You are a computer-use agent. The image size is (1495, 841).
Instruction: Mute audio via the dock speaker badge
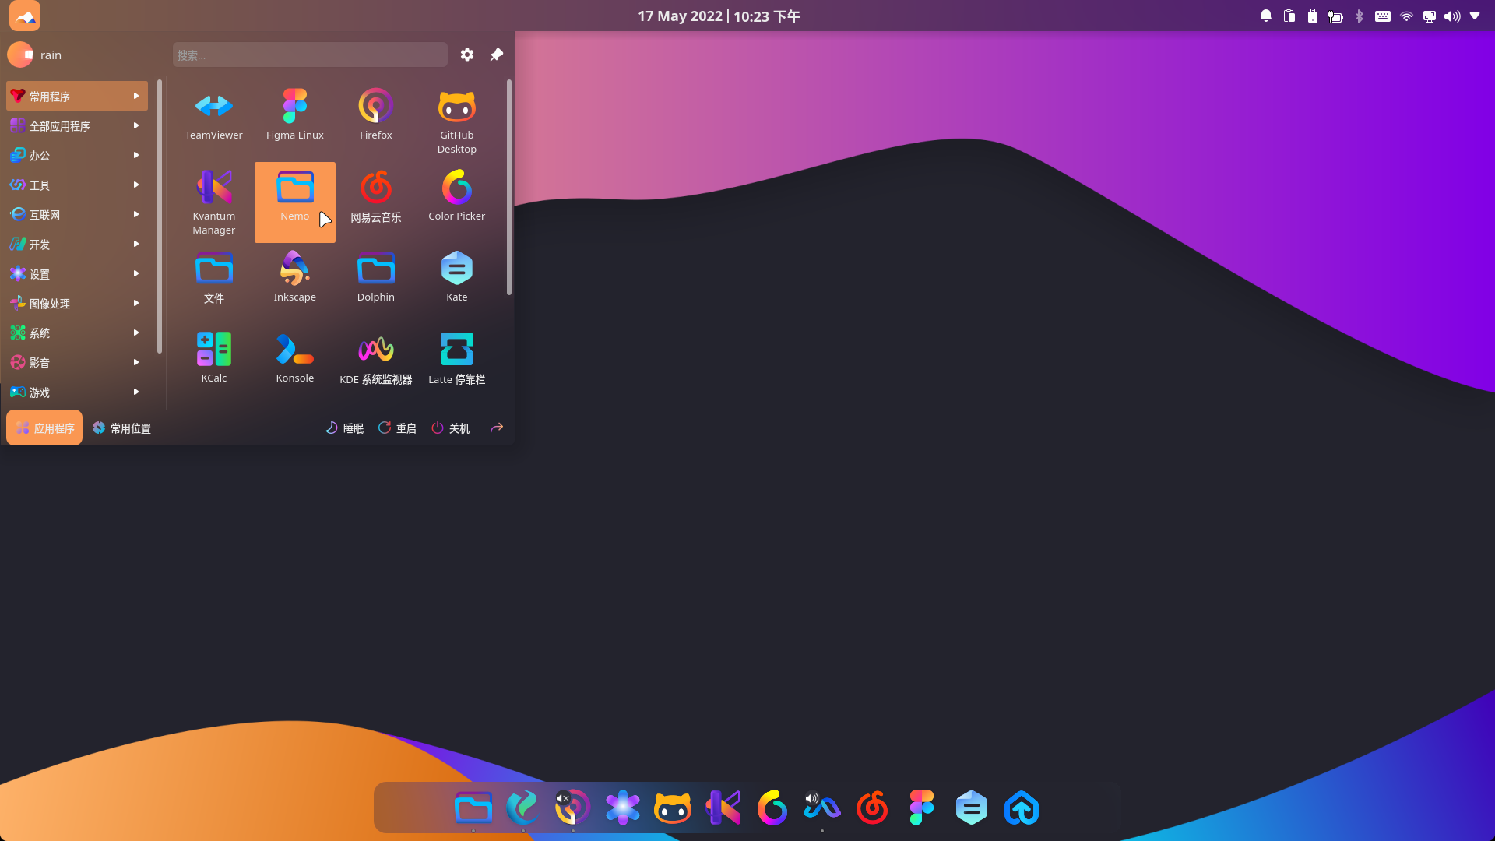pos(811,798)
